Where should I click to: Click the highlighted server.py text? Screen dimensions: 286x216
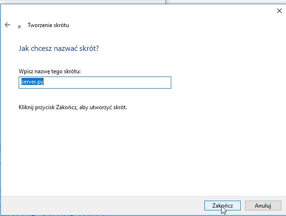coord(33,82)
